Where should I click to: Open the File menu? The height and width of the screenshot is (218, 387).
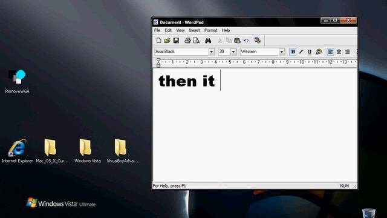[157, 30]
